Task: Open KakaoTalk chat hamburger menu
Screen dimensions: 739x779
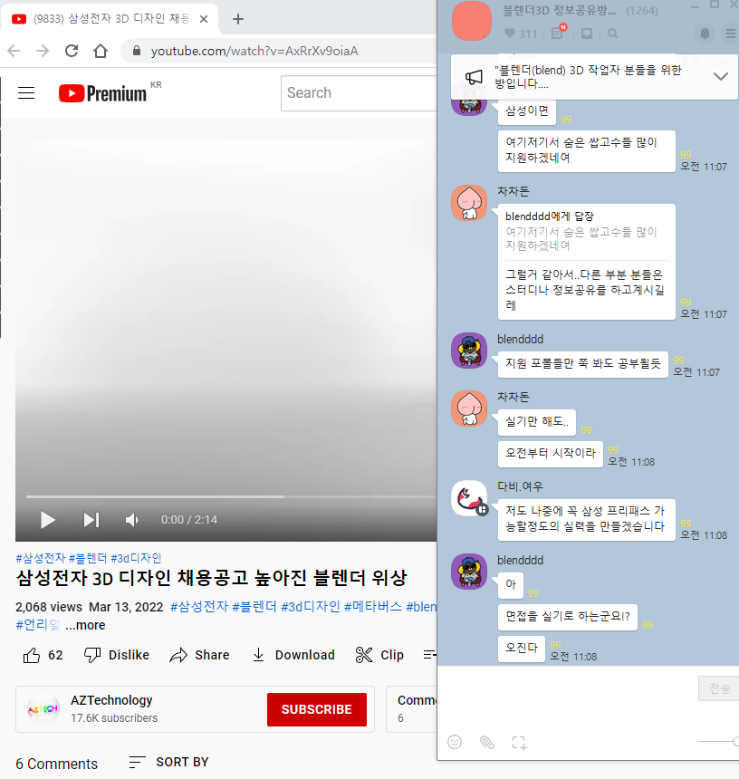Action: pos(731,34)
